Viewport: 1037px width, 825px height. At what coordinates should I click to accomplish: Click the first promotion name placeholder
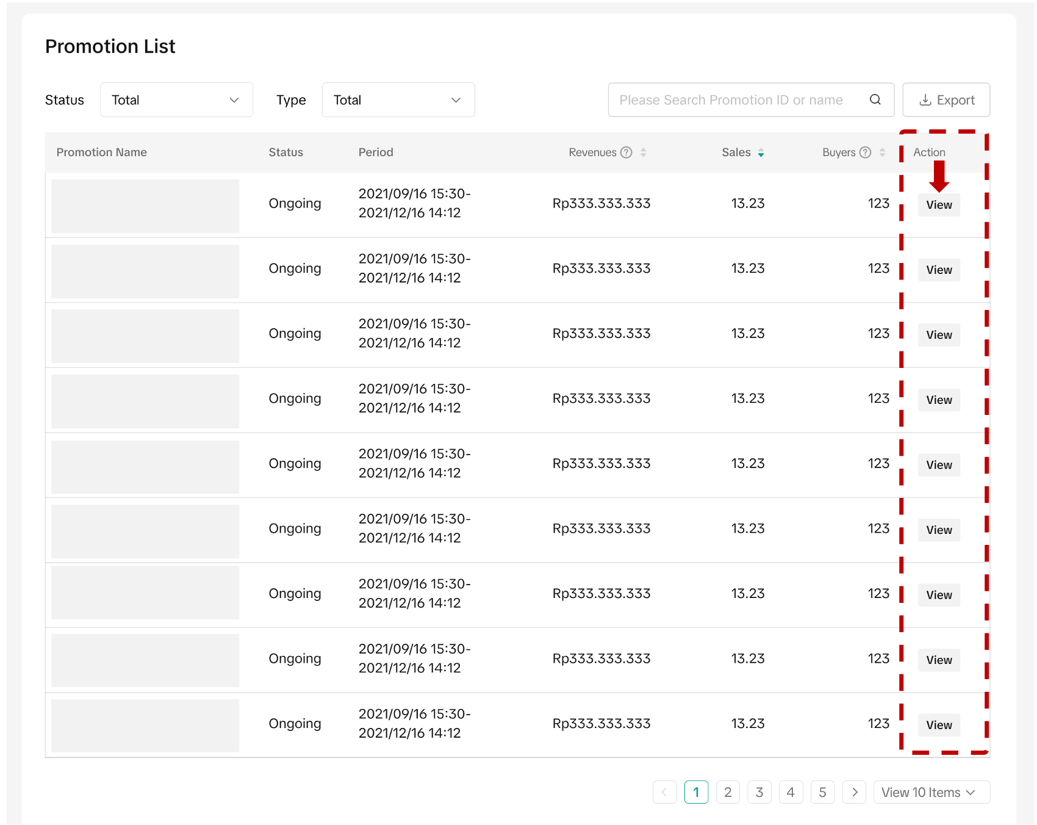click(x=145, y=206)
